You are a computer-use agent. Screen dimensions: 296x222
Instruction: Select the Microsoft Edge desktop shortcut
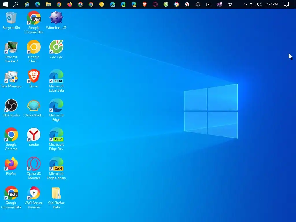coord(56,110)
